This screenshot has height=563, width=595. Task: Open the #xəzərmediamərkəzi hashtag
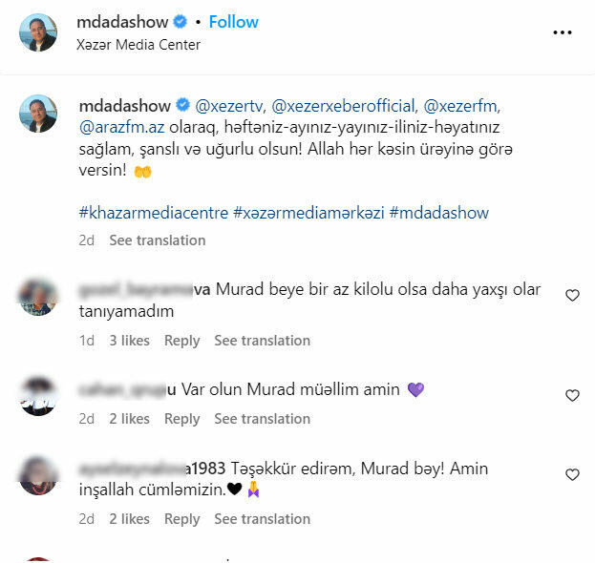click(308, 213)
